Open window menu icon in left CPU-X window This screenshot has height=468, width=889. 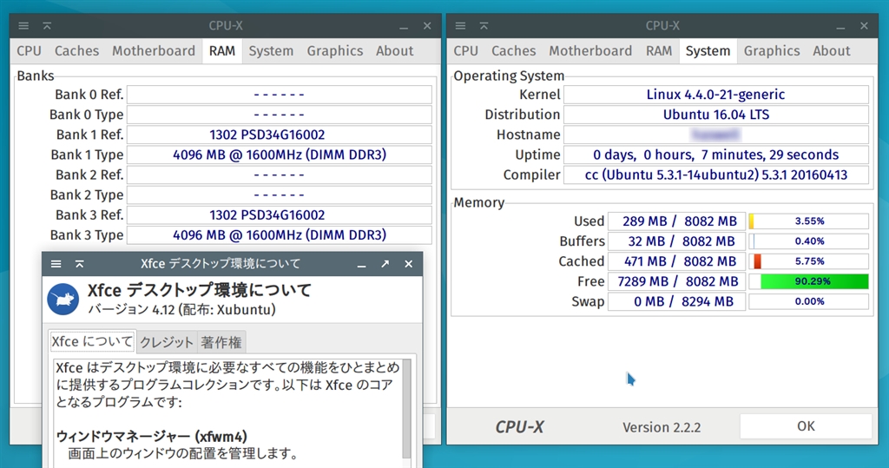(23, 25)
